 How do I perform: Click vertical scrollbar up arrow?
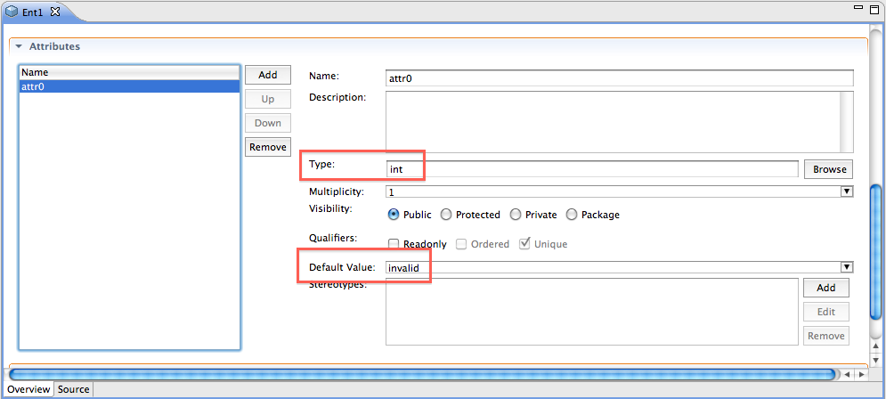point(876,346)
